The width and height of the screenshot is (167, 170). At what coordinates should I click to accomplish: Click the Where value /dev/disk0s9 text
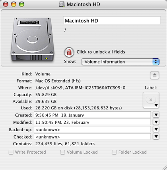tap(80, 88)
